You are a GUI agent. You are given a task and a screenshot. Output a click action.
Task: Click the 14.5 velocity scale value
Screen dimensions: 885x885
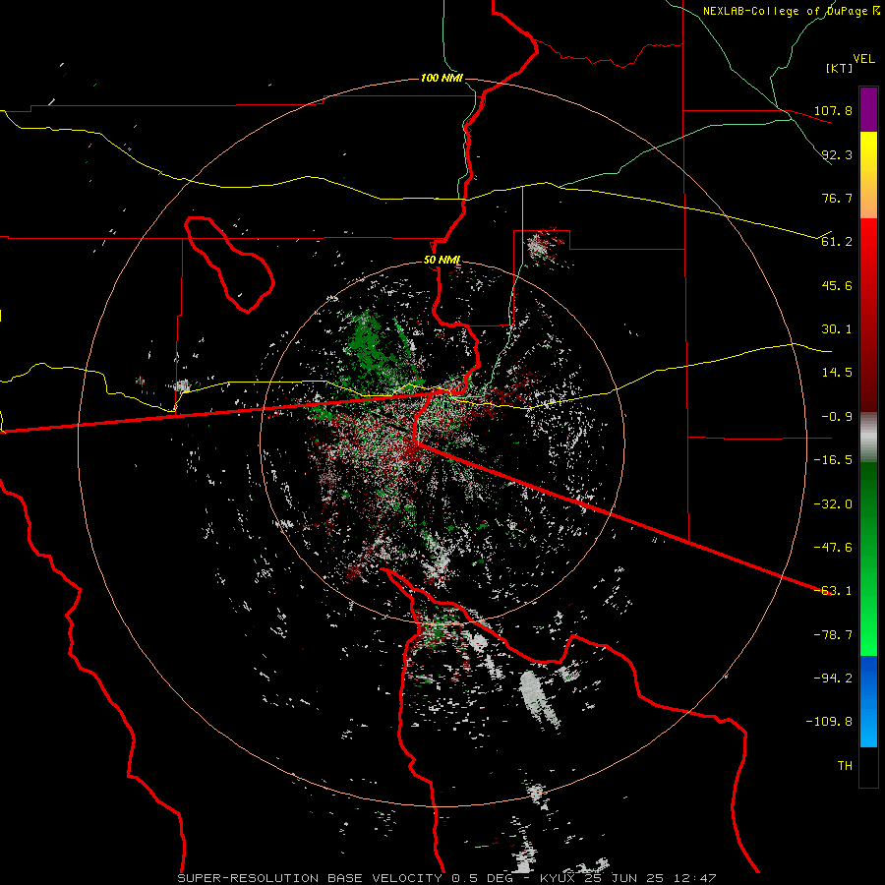(x=837, y=373)
